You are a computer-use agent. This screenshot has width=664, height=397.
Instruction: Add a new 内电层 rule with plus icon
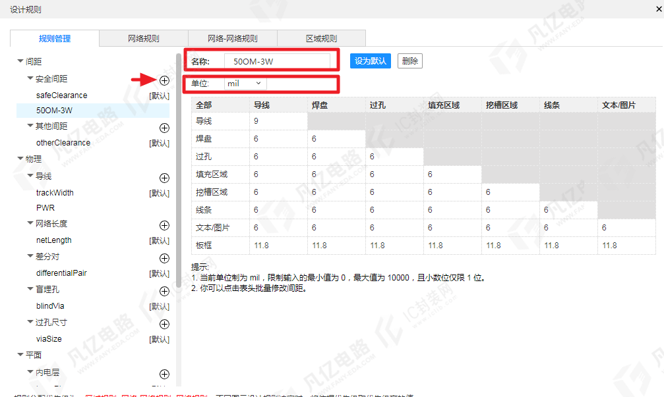click(x=164, y=374)
